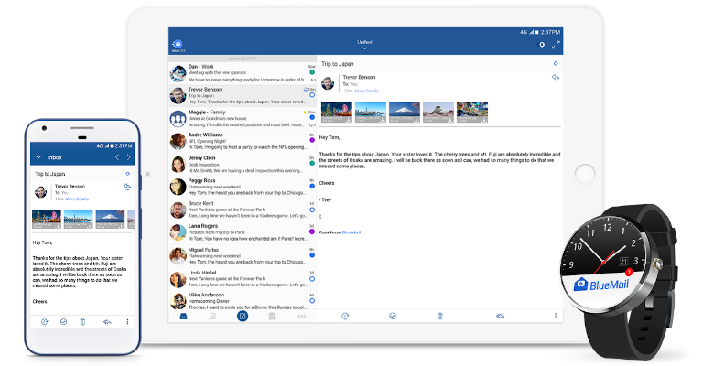Tap the reply-all arrows on phone bottom toolbar
Screen dimensions: 703x366
pos(107,322)
